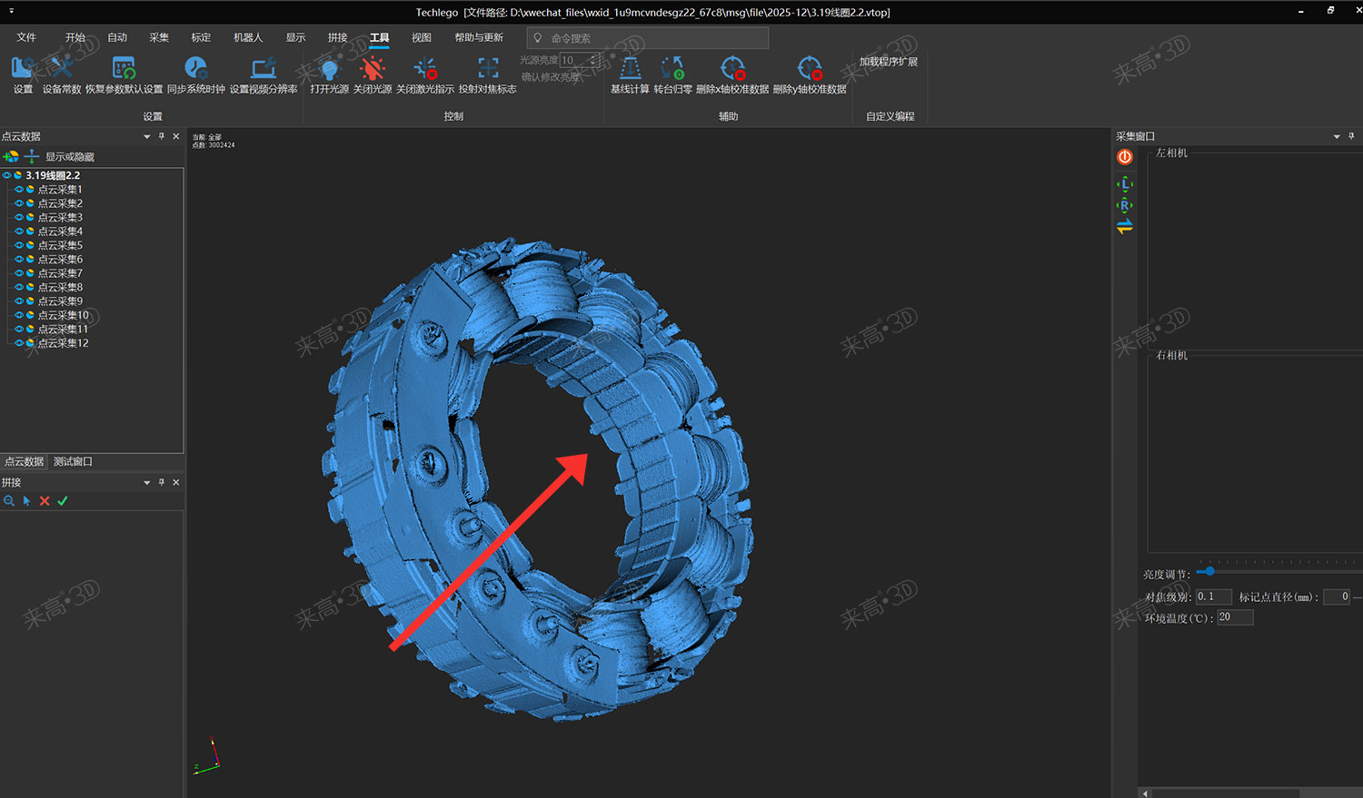The height and width of the screenshot is (798, 1363).
Task: Click the green L left camera icon
Action: pyautogui.click(x=1125, y=184)
